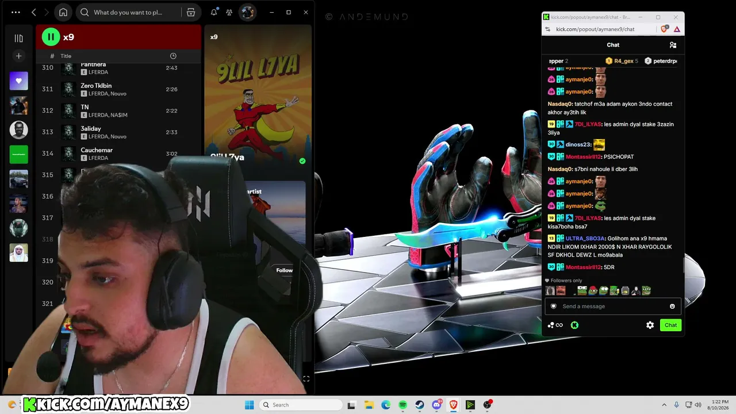Open the chat users list icon

tap(673, 45)
